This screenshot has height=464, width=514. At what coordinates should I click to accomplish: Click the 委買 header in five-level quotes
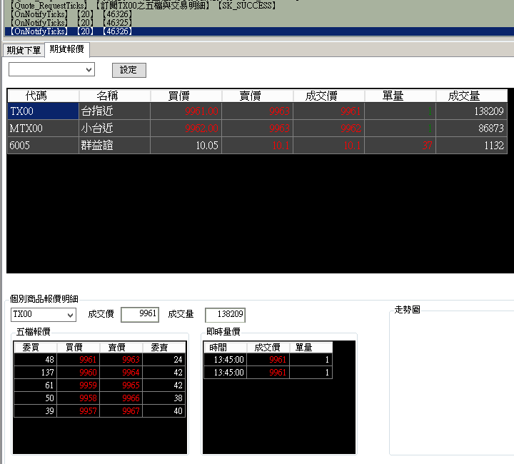(x=36, y=348)
